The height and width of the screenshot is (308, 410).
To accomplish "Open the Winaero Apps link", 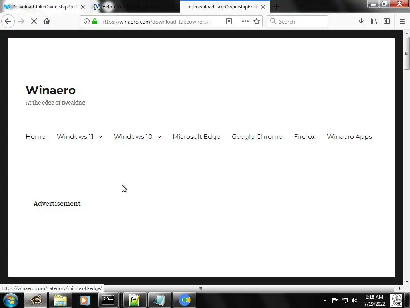I will (x=349, y=137).
